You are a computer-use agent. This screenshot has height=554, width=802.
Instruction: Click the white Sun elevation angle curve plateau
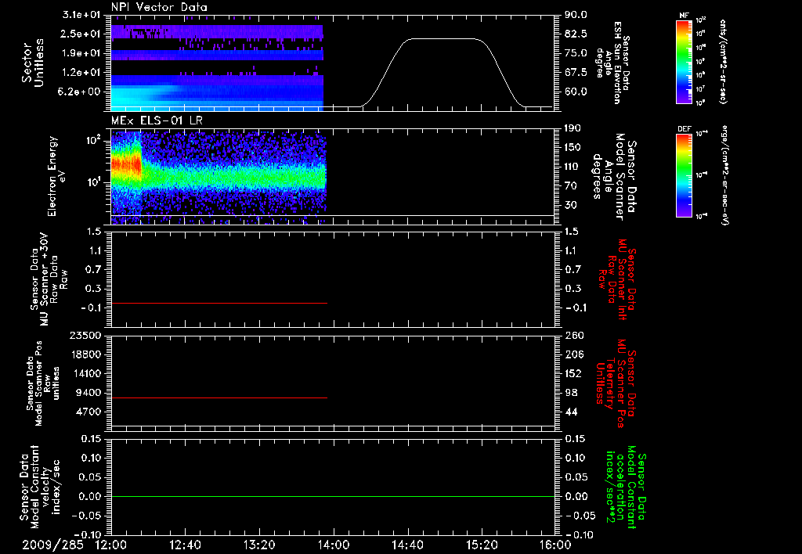pos(443,39)
